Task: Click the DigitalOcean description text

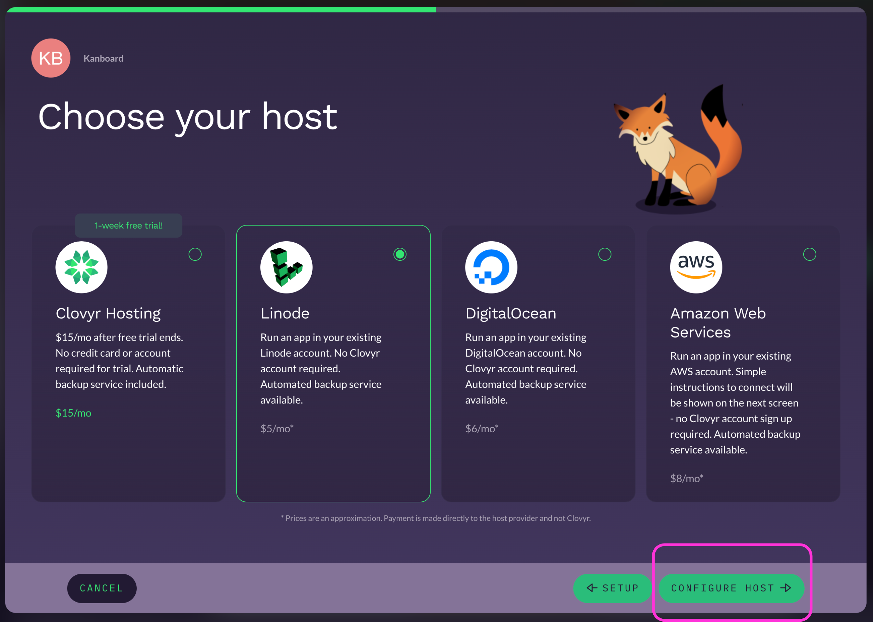Action: pyautogui.click(x=526, y=369)
